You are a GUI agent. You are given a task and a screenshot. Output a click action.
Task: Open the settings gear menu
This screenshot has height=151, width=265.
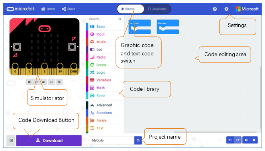click(x=226, y=9)
